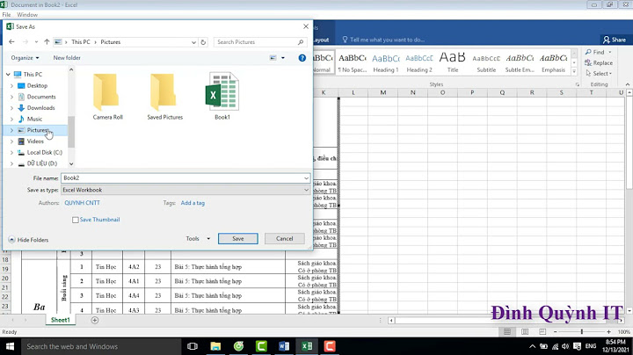Open the Saved Pictures folder

point(164,97)
